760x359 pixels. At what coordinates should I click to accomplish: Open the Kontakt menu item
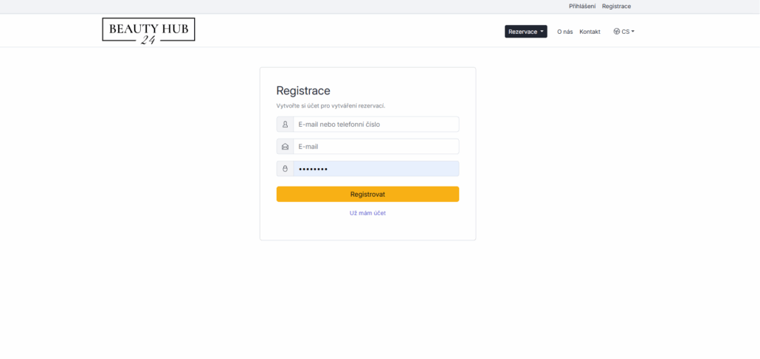pyautogui.click(x=590, y=32)
